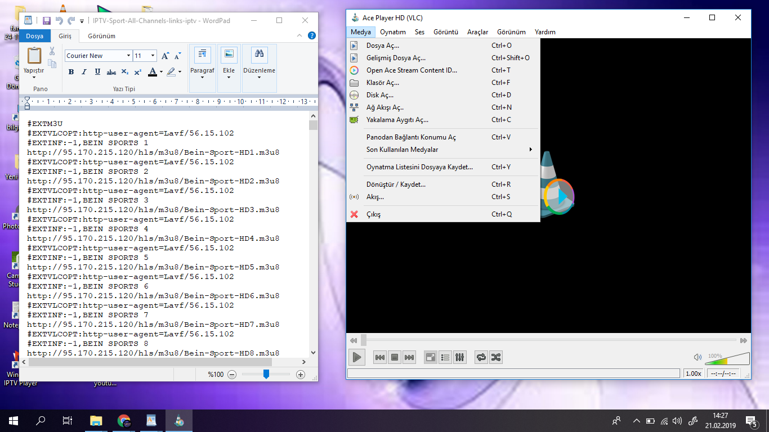Click Çıkış to exit Ace Player

443,214
